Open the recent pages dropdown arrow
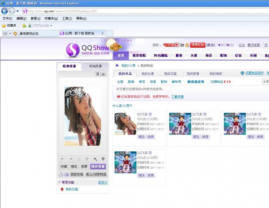Screen dimensions: 269x208 18,11
